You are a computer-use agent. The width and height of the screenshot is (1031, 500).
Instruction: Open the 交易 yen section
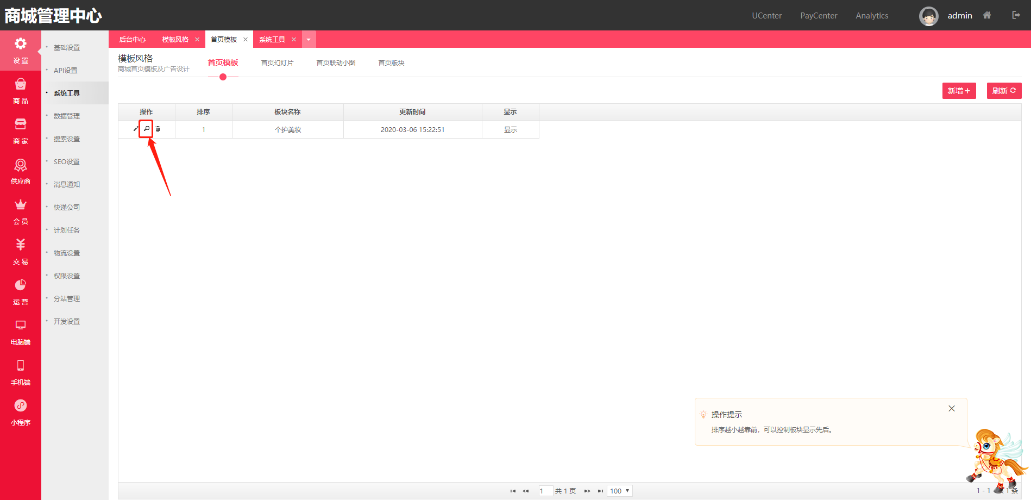pyautogui.click(x=21, y=245)
